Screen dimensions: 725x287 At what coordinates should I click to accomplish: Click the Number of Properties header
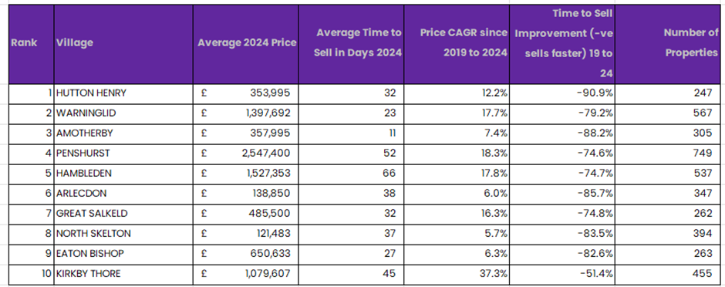(668, 45)
